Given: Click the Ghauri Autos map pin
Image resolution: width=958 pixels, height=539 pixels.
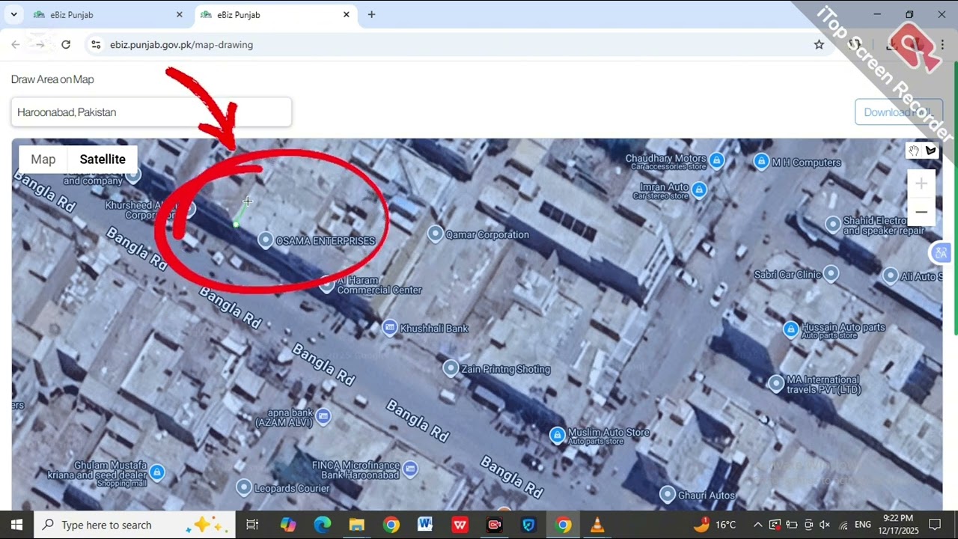Looking at the screenshot, I should point(668,494).
